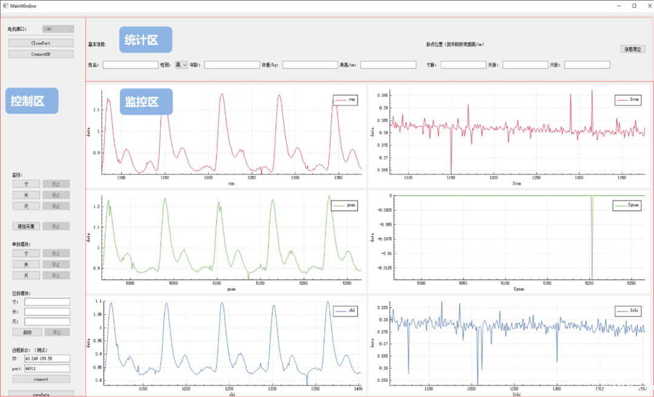The image size is (654, 397).
Task: Click the connect button for remote diagnosis
Action: (41, 379)
